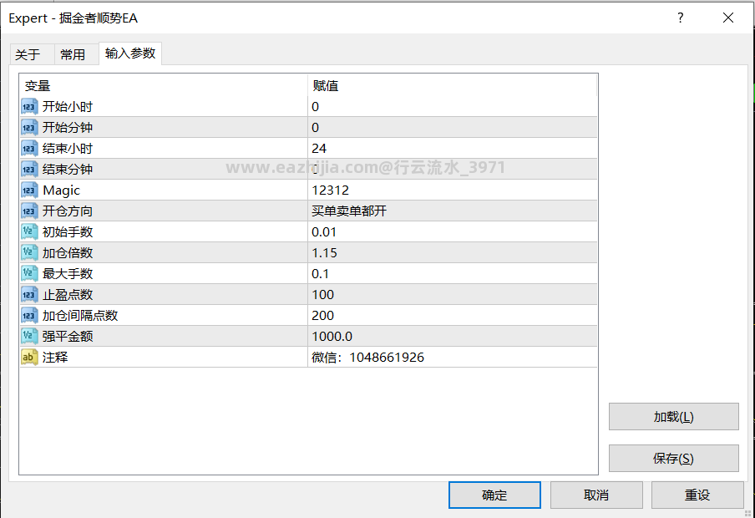This screenshot has width=755, height=518.
Task: Click the integer icon beside Magic
Action: click(29, 190)
